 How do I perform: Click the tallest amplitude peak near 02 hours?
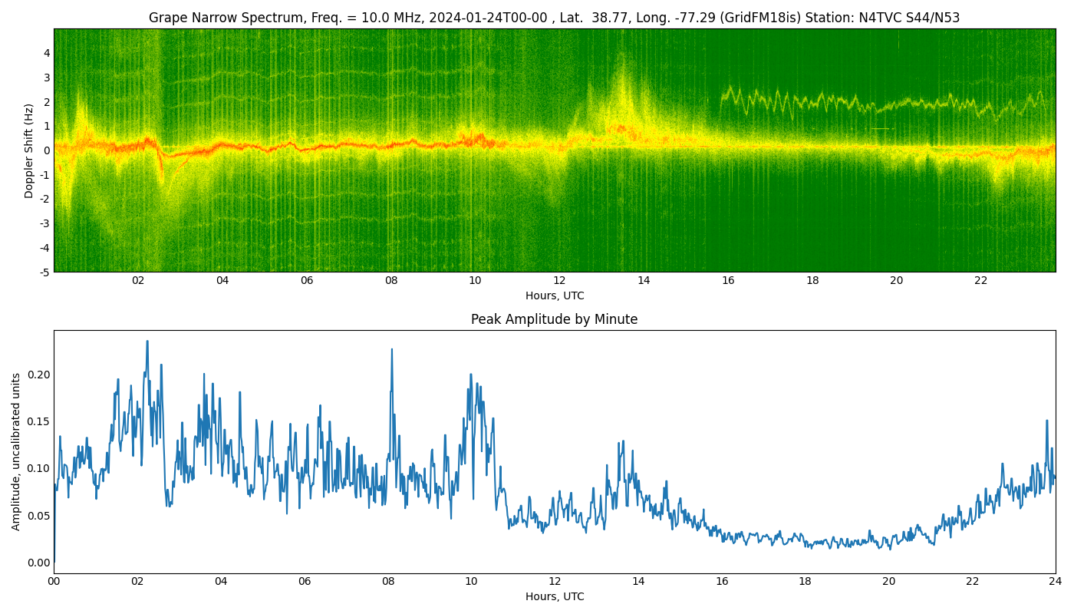click(147, 342)
